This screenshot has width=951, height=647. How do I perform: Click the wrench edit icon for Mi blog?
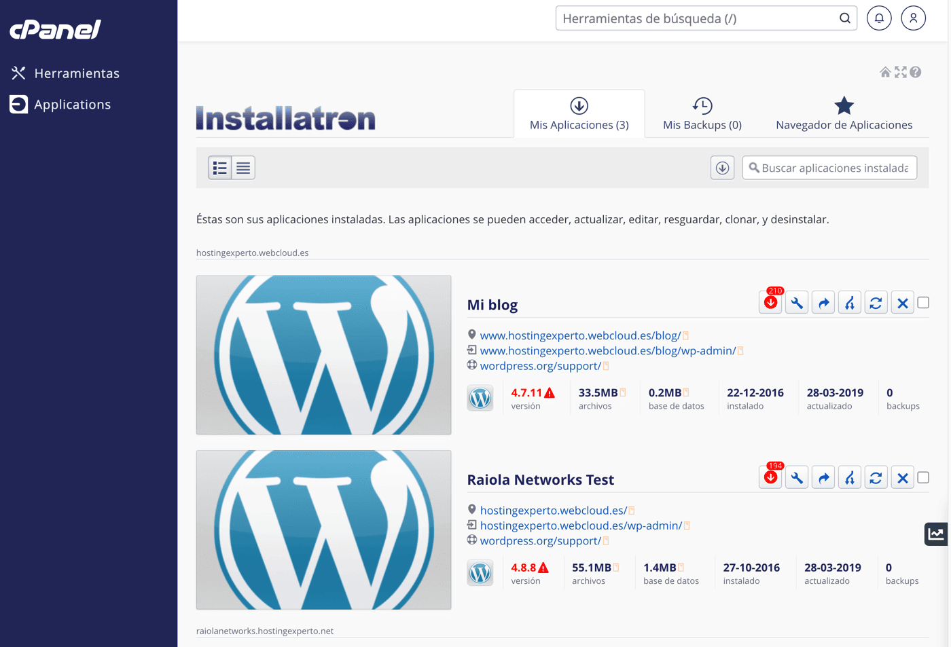click(x=797, y=303)
